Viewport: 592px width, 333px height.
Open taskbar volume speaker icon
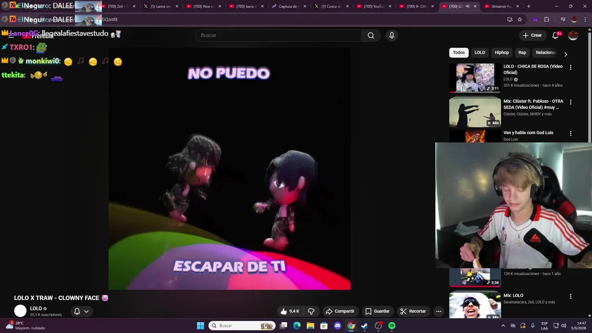(x=563, y=326)
